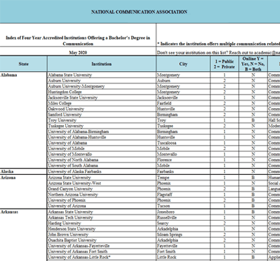Image resolution: width=280 pixels, height=261 pixels.
Task: Click the Arizona State University-West cell
Action: [102, 183]
